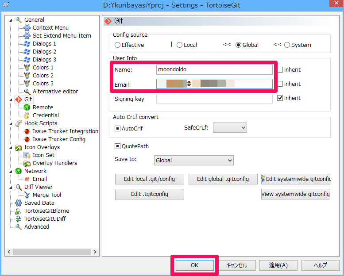Image resolution: width=344 pixels, height=276 pixels.
Task: Open the SafeCrLf dropdown
Action: click(x=229, y=128)
